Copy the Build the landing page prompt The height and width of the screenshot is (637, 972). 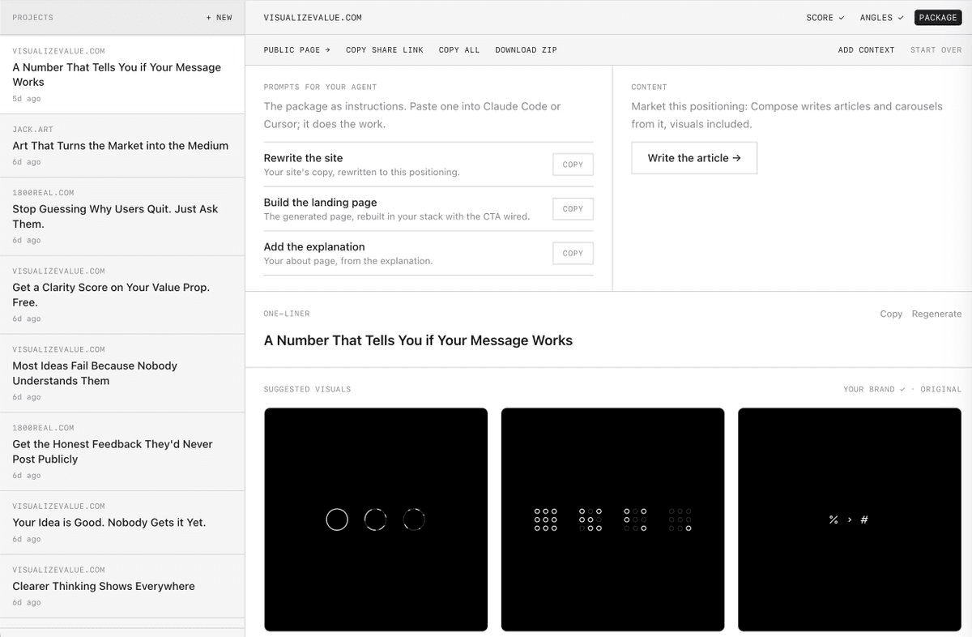tap(573, 209)
